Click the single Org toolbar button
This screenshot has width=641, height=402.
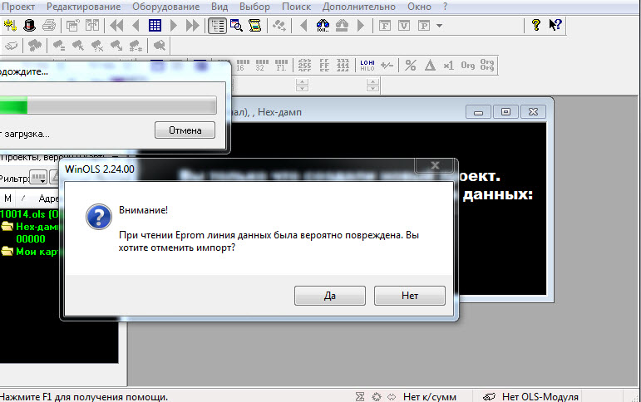[468, 66]
